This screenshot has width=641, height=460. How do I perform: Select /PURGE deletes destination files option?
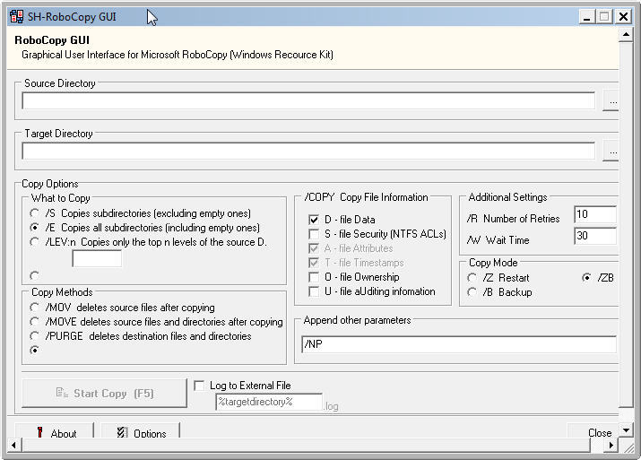coord(34,336)
